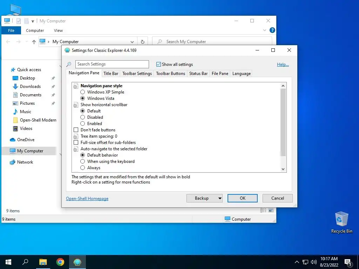Open the Backup button dropdown arrow
The width and height of the screenshot is (359, 269).
[220, 198]
